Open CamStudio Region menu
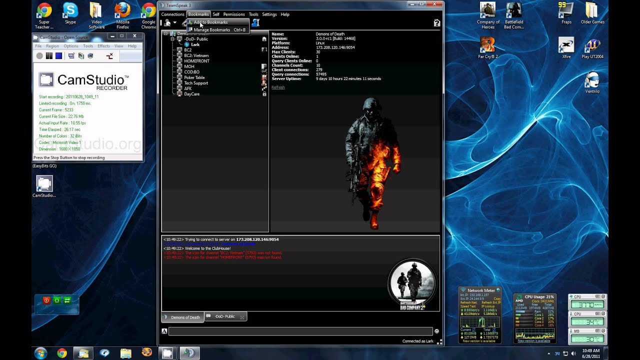640x360 pixels. point(52,46)
